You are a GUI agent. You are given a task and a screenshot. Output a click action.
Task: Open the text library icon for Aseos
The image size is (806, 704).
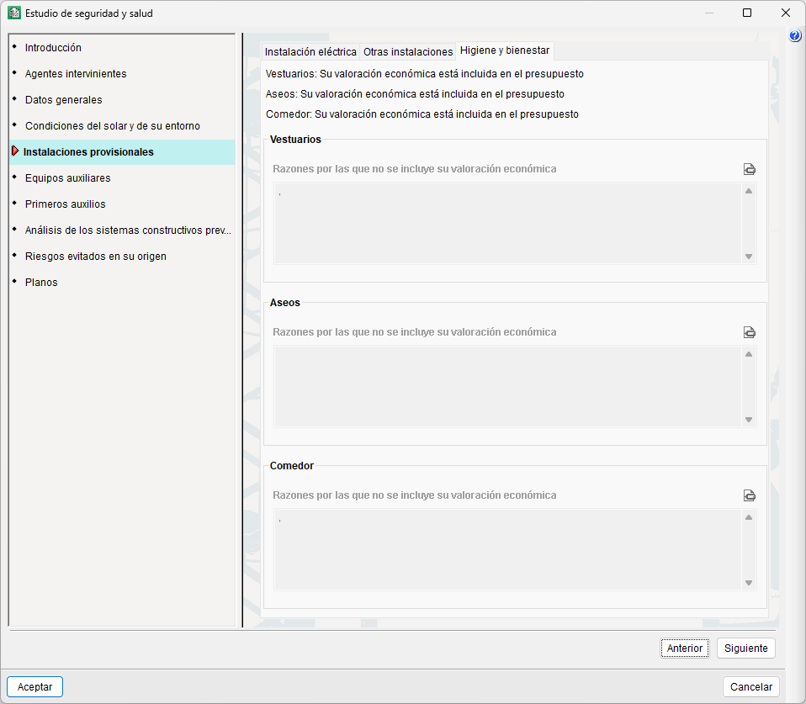point(749,332)
